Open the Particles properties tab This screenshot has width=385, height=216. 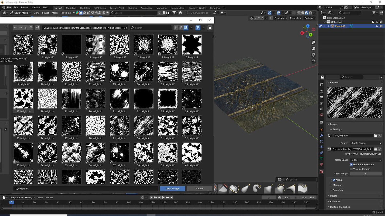click(x=321, y=141)
